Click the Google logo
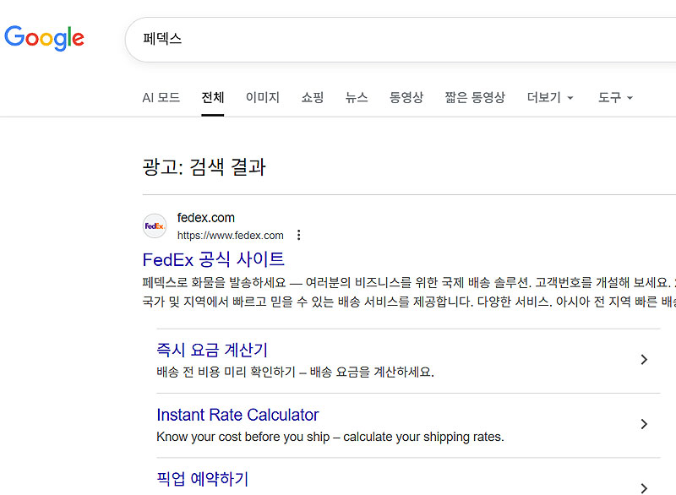Image resolution: width=676 pixels, height=495 pixels. pyautogui.click(x=44, y=38)
